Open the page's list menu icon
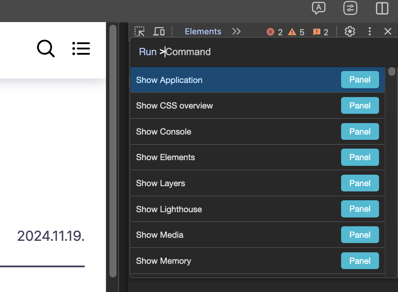The image size is (398, 292). [x=81, y=48]
